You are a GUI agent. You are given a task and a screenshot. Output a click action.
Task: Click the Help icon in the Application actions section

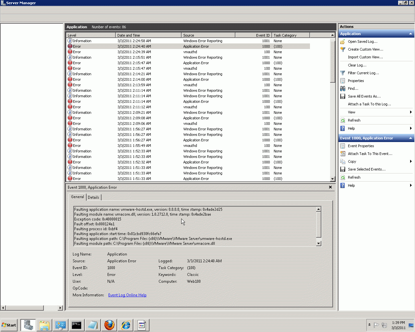[x=342, y=128]
